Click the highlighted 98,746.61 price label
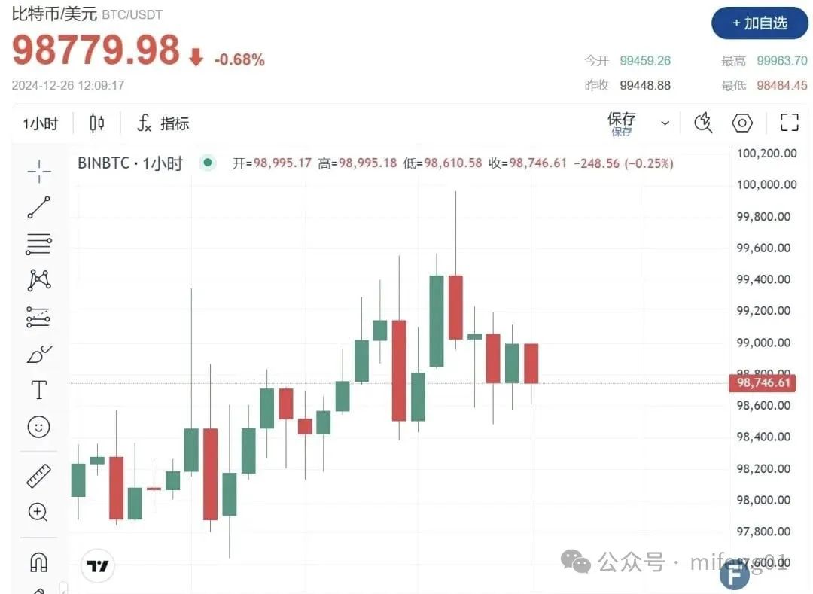 (x=763, y=383)
